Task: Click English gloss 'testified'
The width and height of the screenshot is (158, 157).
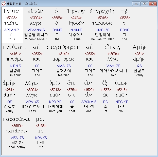Action: (64, 75)
